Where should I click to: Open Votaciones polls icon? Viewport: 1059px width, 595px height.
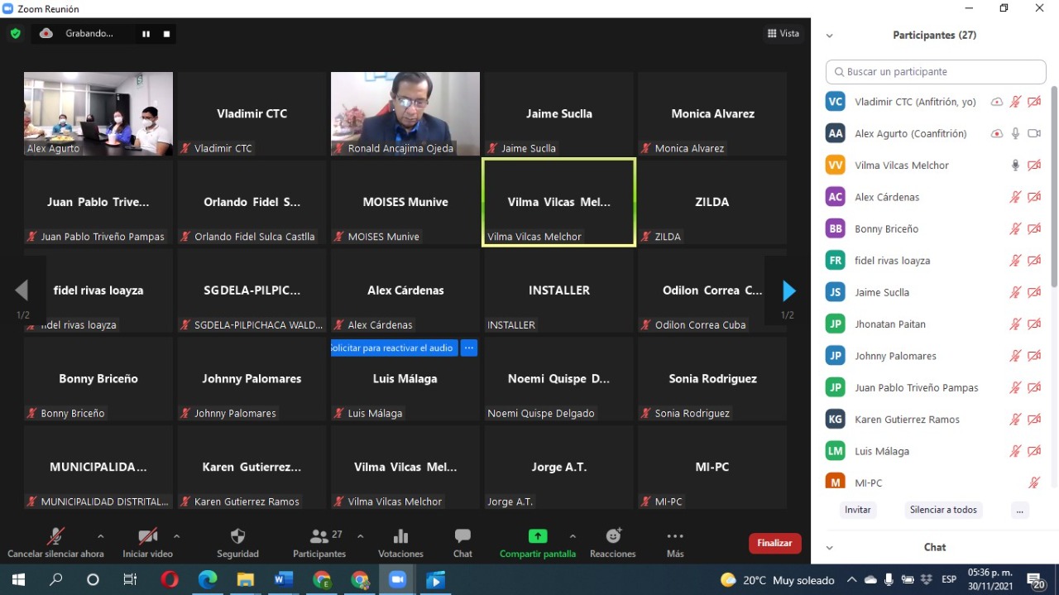(x=400, y=536)
